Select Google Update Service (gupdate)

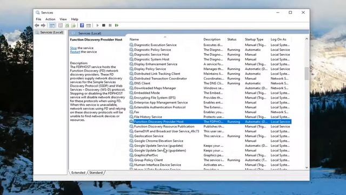click(x=210, y=146)
